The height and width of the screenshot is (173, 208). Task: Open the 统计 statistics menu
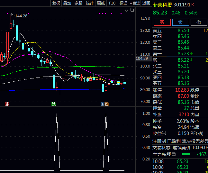coord(90,3)
